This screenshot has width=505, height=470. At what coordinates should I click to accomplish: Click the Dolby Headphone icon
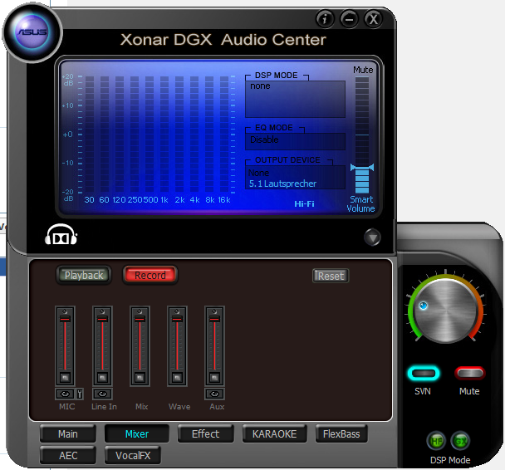click(61, 234)
